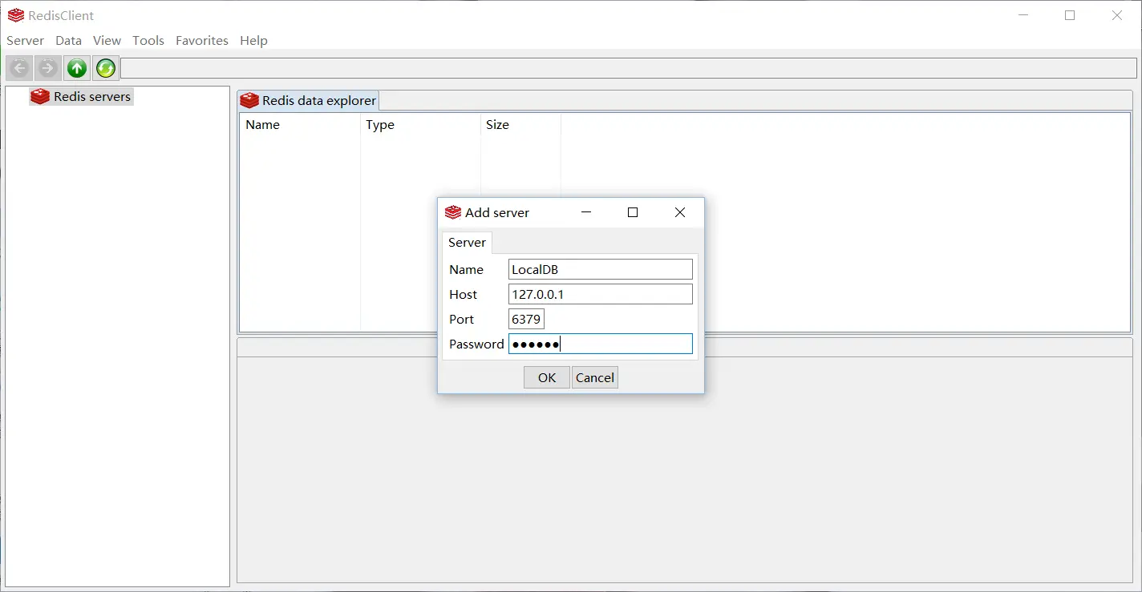
Task: Minimize the Add server dialog
Action: point(586,212)
